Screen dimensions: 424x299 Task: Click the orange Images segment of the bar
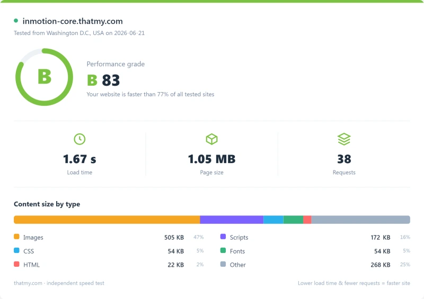point(107,220)
